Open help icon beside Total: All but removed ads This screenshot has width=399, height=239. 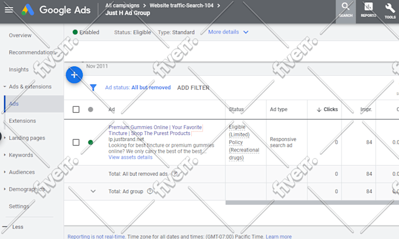pyautogui.click(x=175, y=174)
